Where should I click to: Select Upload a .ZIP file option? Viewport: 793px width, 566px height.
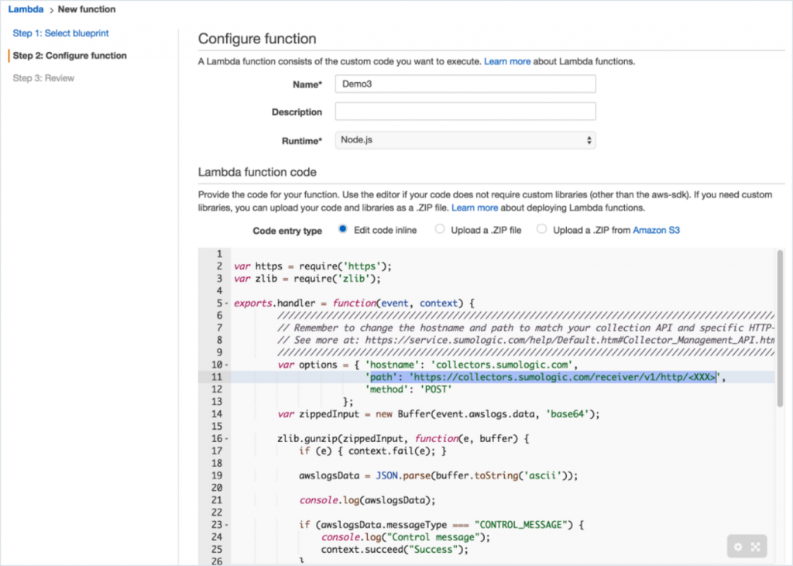click(440, 229)
